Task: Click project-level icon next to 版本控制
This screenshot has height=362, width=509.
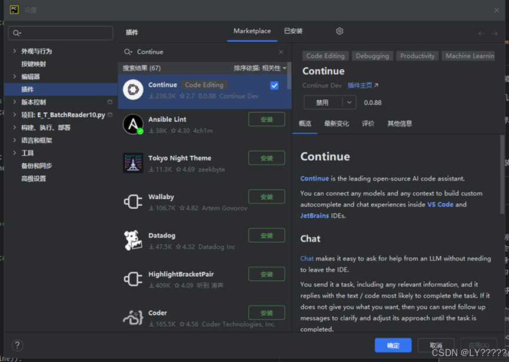Action: pyautogui.click(x=110, y=102)
